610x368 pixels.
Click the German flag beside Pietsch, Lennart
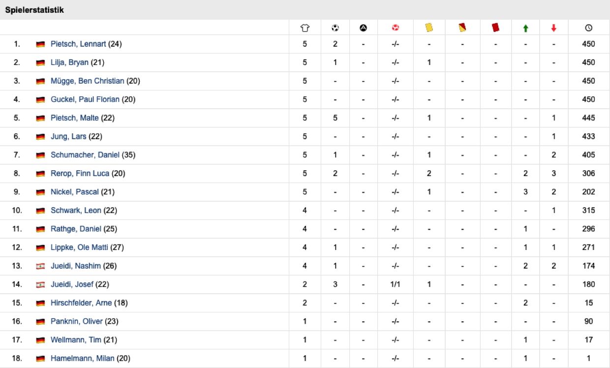click(40, 44)
